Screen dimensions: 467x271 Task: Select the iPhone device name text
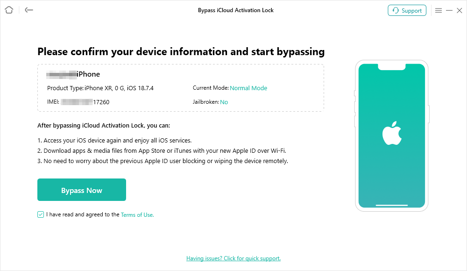[x=88, y=74]
